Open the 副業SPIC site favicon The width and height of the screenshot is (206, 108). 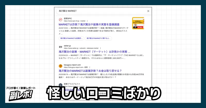point(61,20)
